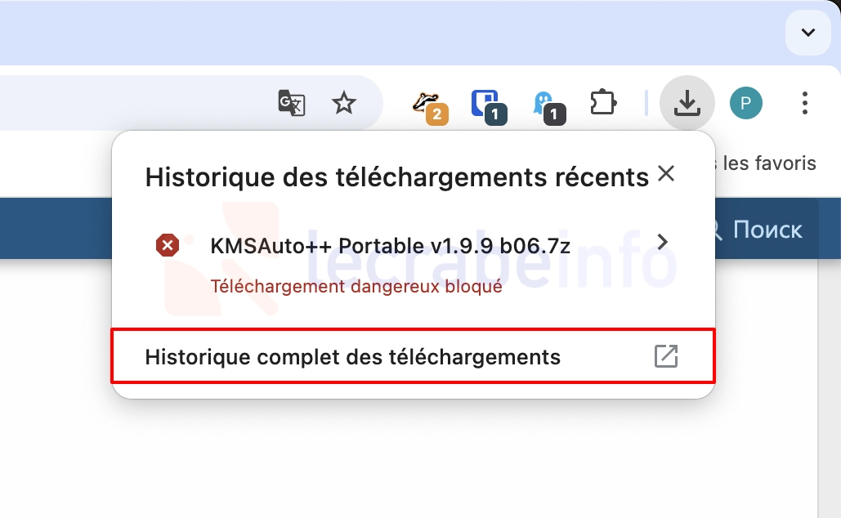
Task: Click the "Téléchargement dangereux bloqué" warning text
Action: (356, 287)
